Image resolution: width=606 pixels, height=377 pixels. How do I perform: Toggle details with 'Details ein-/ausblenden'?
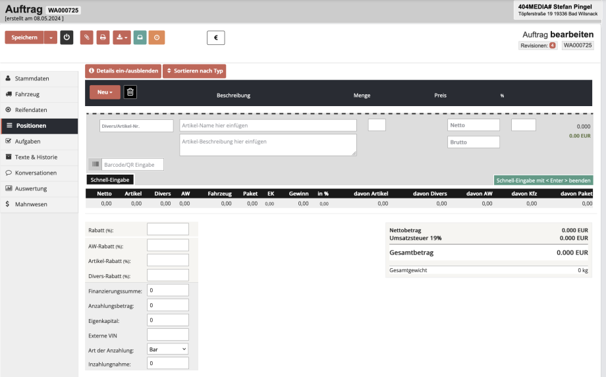point(123,71)
